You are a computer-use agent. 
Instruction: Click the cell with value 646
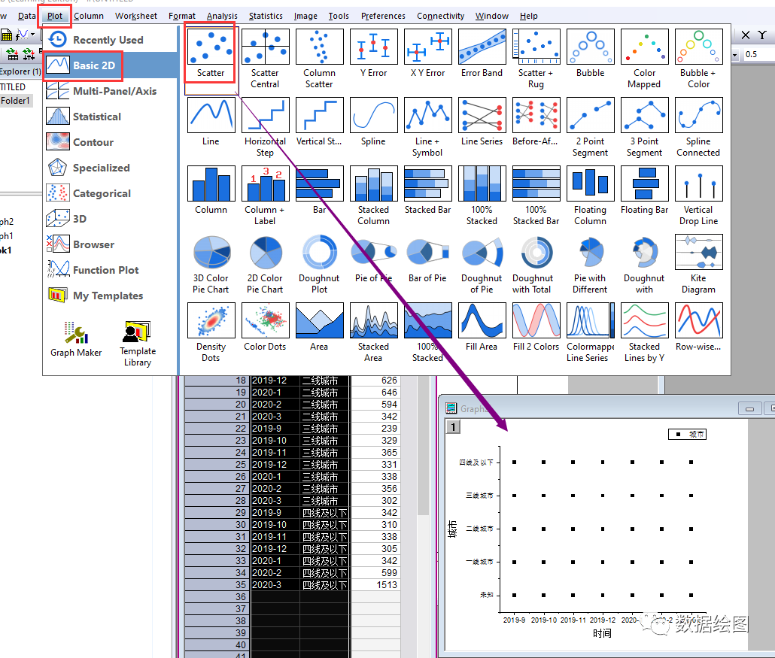pyautogui.click(x=375, y=393)
